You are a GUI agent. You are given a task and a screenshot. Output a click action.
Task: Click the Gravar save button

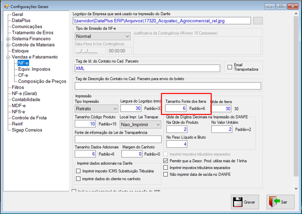(x=245, y=202)
